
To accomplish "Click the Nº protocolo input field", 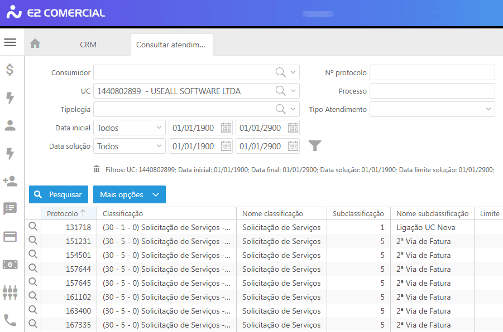I will click(432, 72).
